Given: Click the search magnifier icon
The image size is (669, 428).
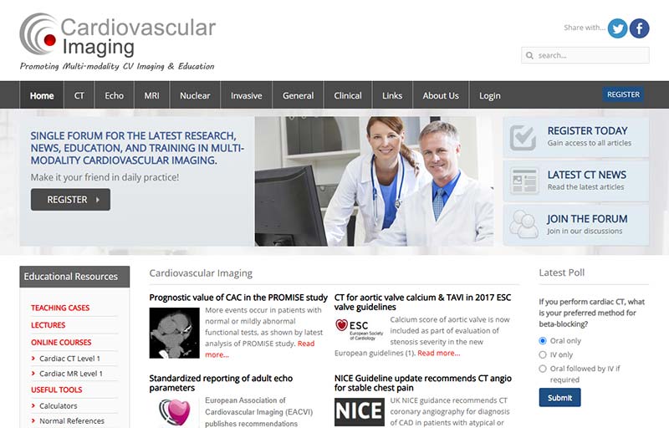Looking at the screenshot, I should [529, 55].
